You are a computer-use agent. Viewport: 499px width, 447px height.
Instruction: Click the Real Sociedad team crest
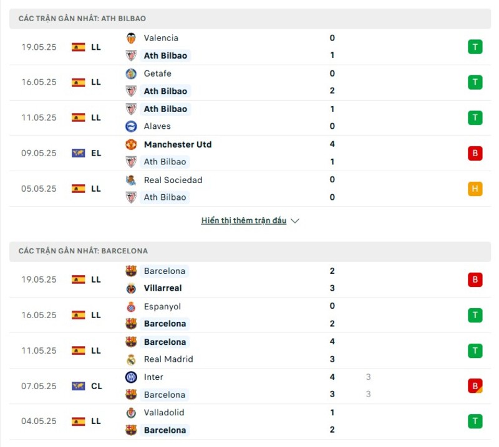coord(131,180)
